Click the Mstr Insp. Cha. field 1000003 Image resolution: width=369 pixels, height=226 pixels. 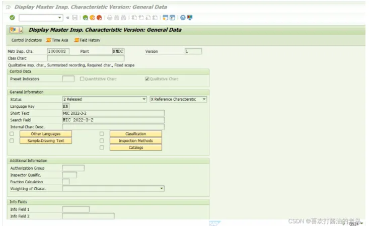click(58, 51)
